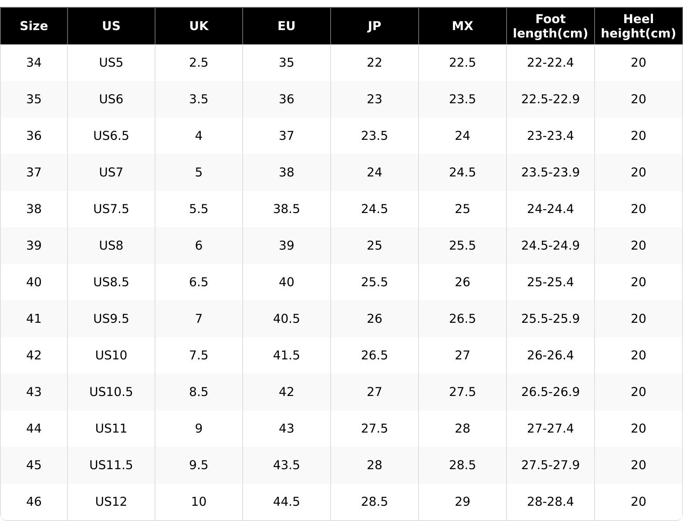This screenshot has height=521, width=683.
Task: Click the Foot length(cm) header
Action: 550,26
